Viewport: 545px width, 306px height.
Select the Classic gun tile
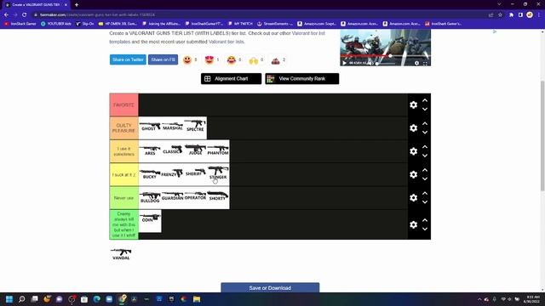[173, 151]
